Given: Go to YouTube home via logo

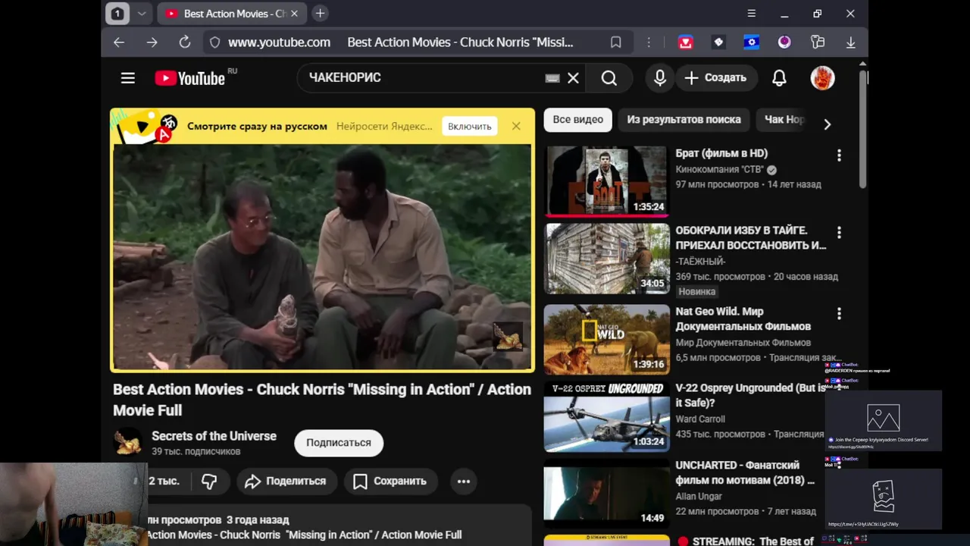Looking at the screenshot, I should pos(190,78).
